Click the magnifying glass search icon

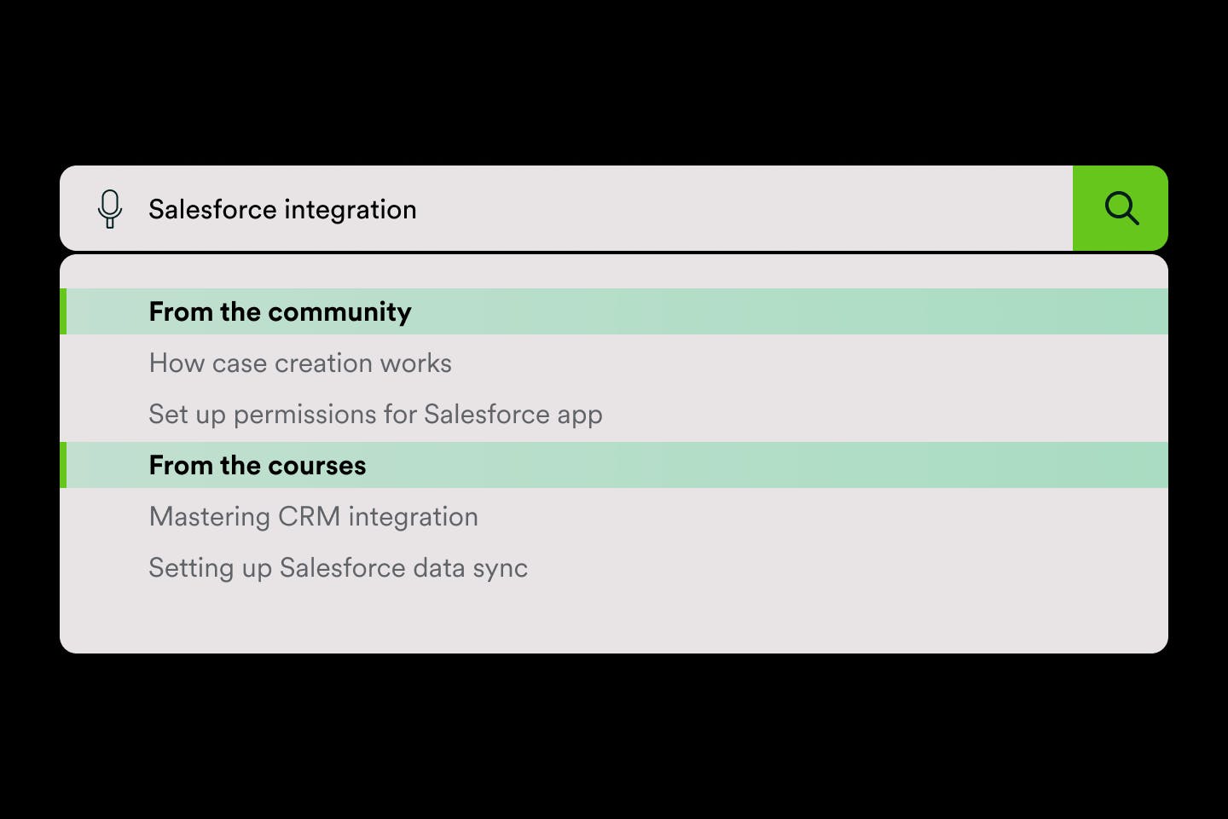(x=1121, y=208)
